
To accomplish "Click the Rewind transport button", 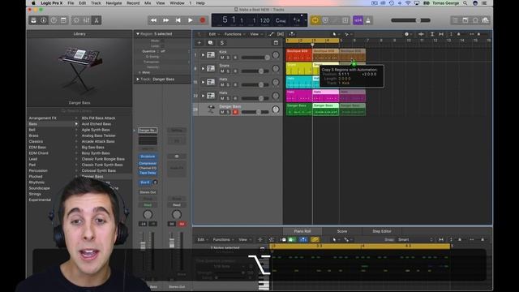I will (153, 20).
